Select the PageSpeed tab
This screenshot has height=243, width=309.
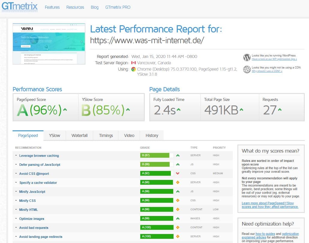(x=28, y=135)
